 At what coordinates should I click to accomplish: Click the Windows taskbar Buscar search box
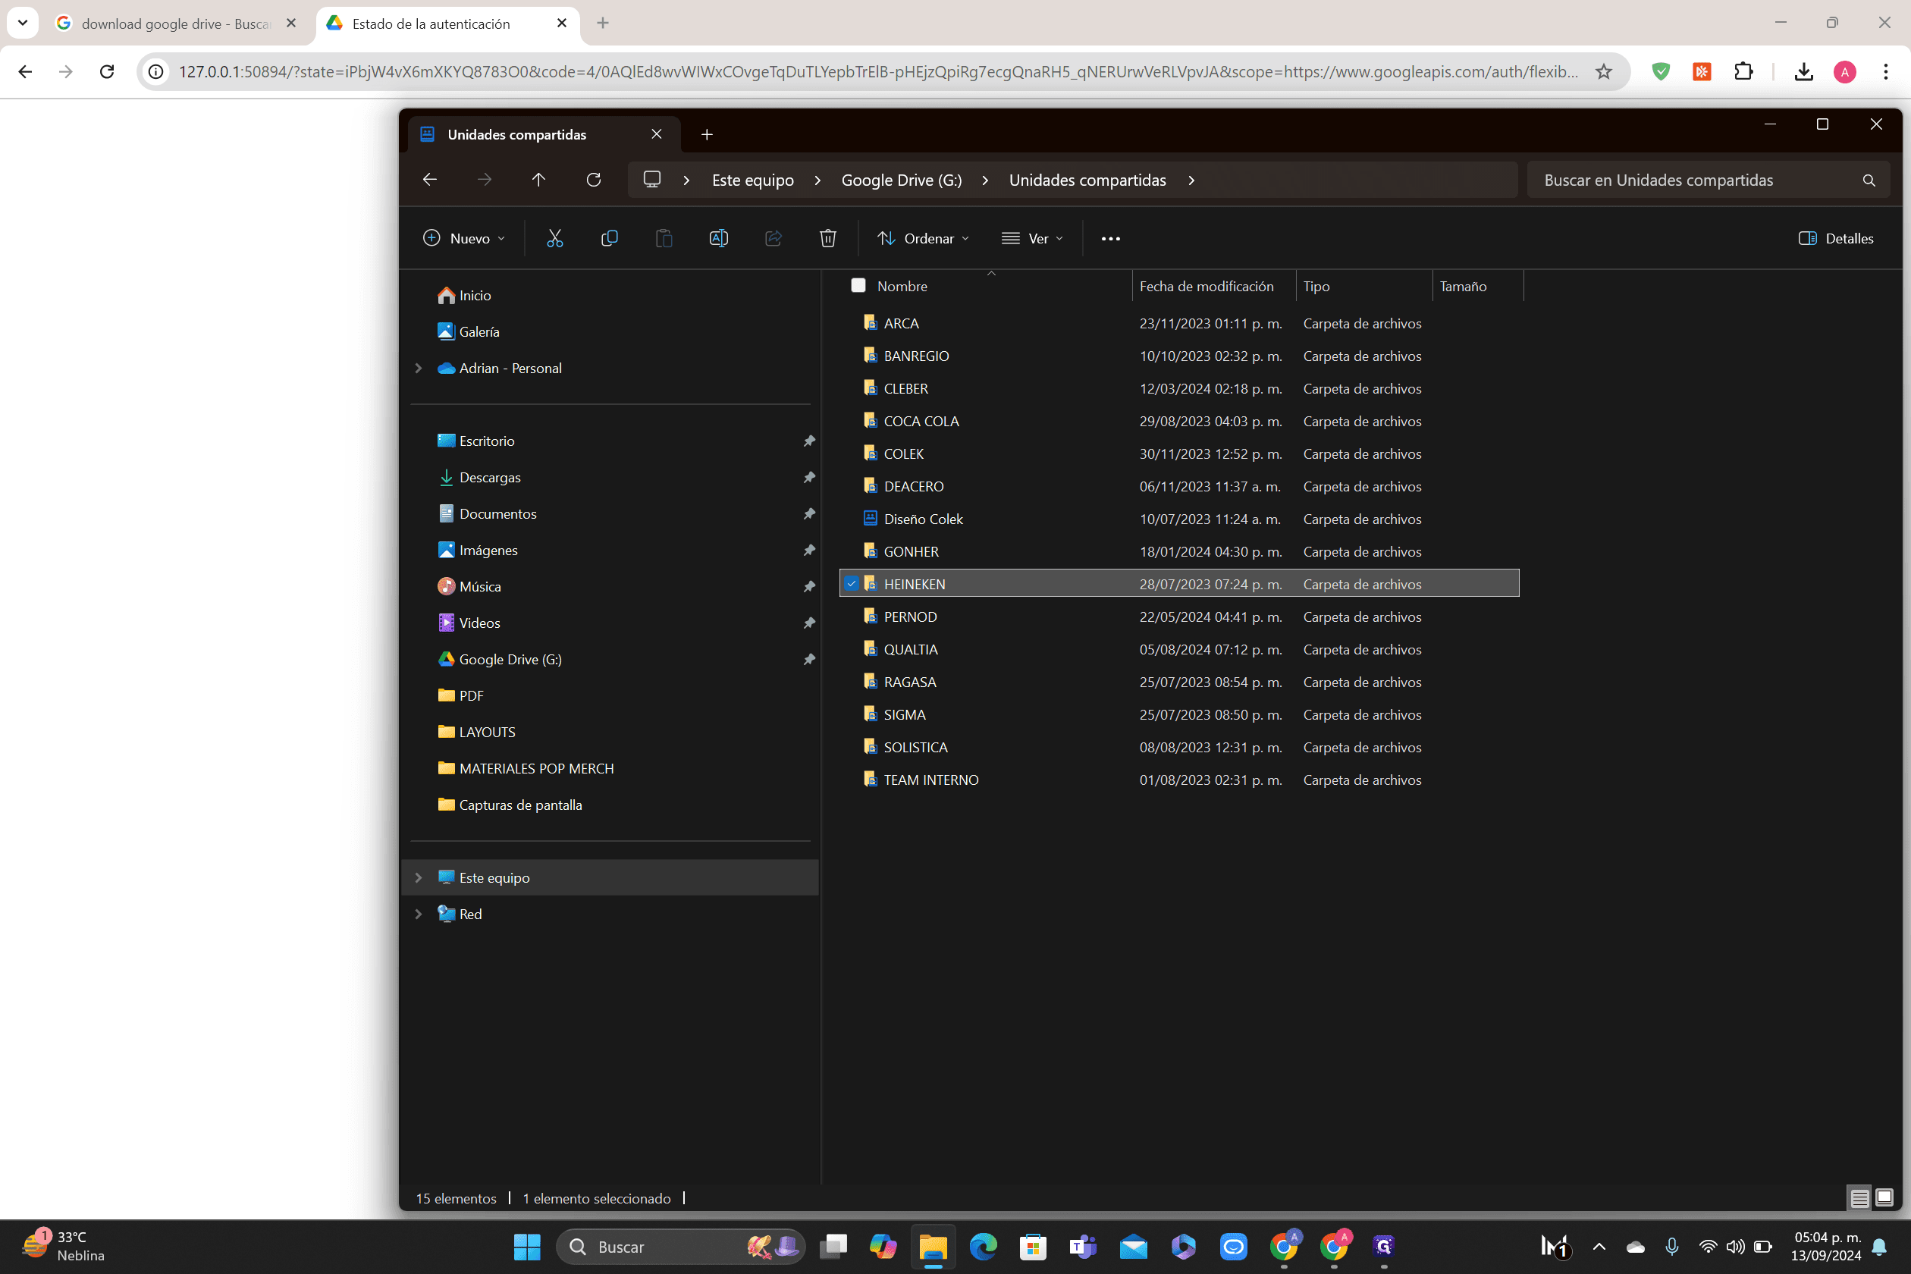coord(680,1247)
